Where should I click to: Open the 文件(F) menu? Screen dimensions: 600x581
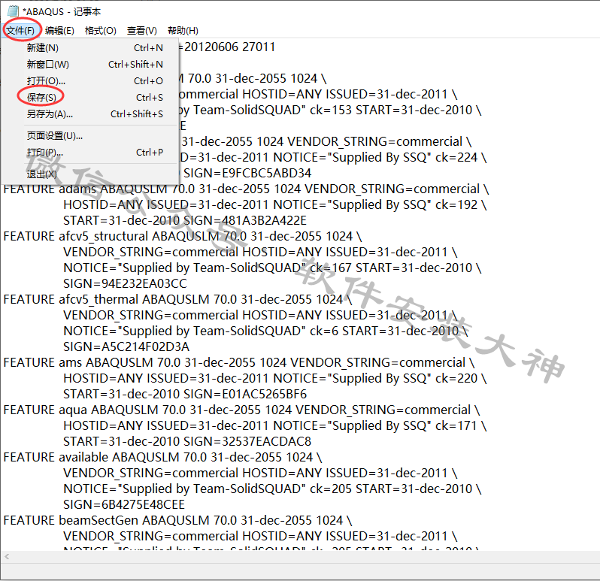point(20,31)
